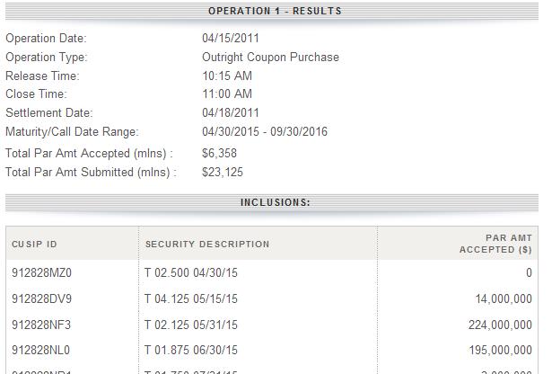This screenshot has height=374, width=552.
Task: Click the CUSIP ID column header
Action: 35,244
